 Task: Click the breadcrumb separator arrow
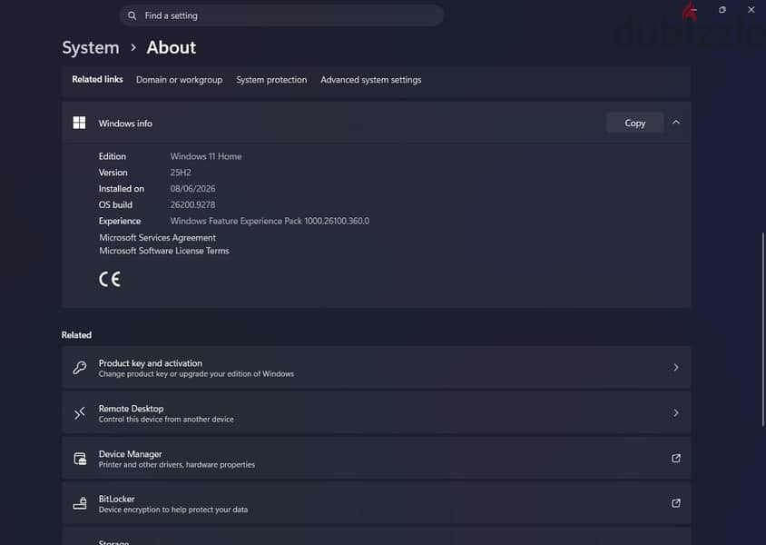133,48
